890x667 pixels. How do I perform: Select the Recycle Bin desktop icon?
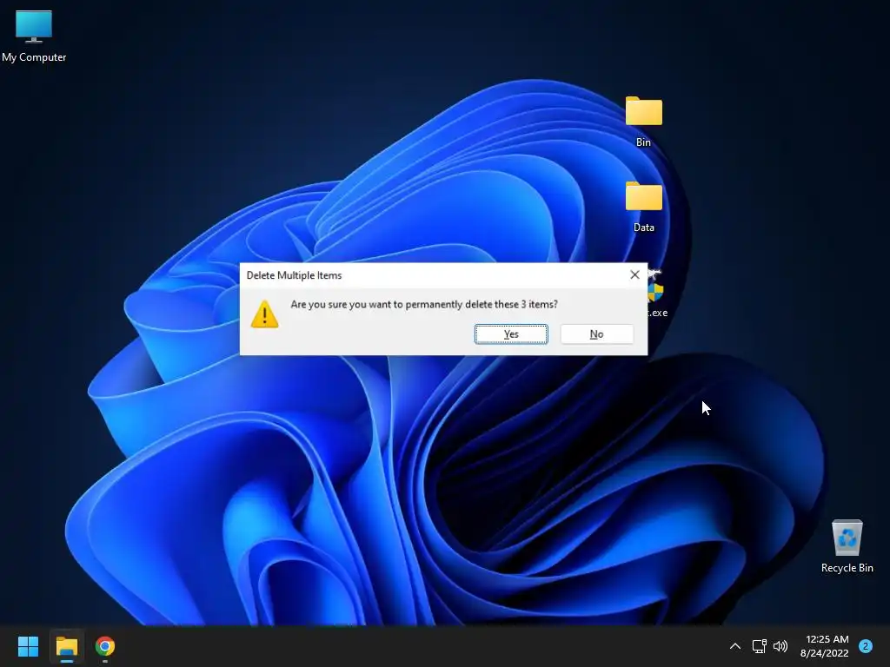847,546
